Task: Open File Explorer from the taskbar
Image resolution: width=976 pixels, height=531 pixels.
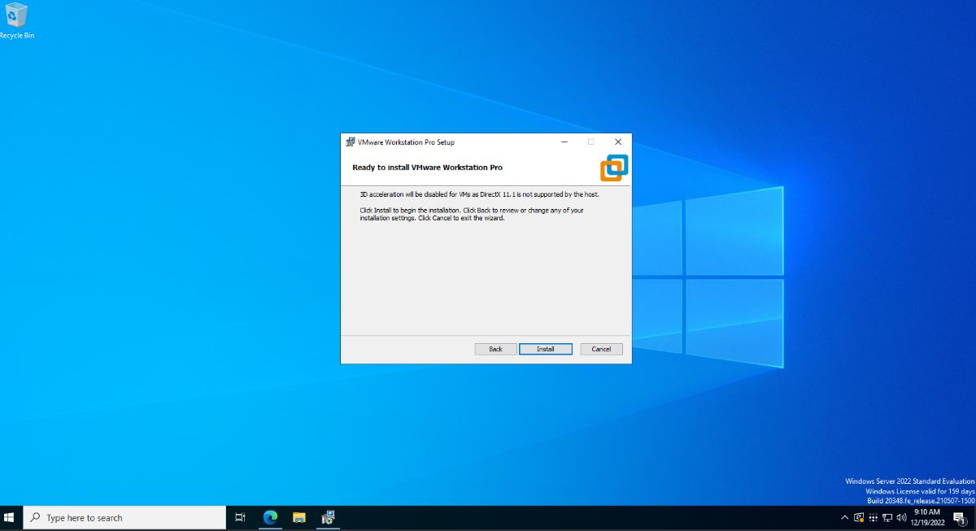Action: click(298, 517)
